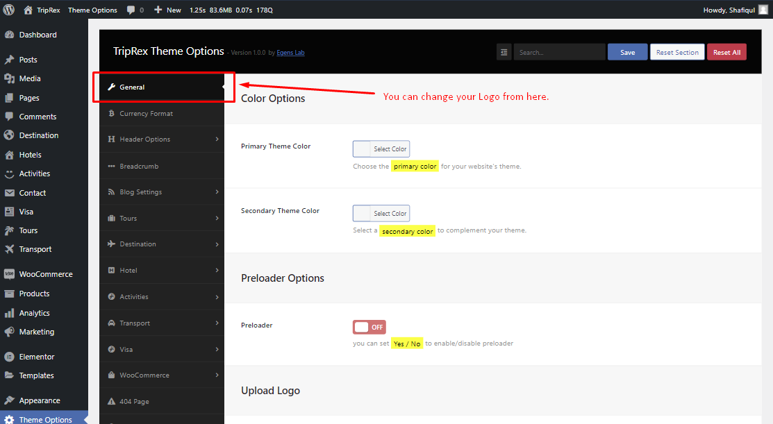Image resolution: width=773 pixels, height=424 pixels.
Task: Click the Analytics bar chart icon
Action: (x=9, y=313)
